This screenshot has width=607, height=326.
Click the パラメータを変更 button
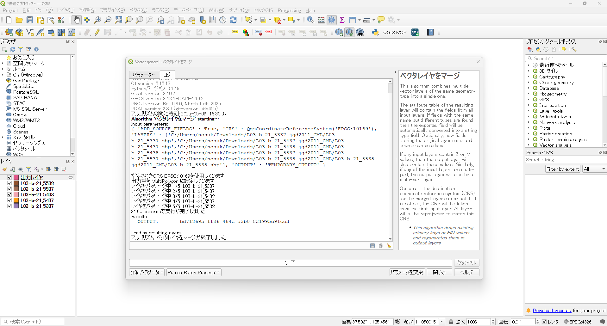[x=407, y=272]
